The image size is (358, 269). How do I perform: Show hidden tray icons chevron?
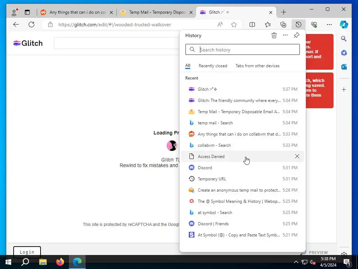(x=296, y=262)
